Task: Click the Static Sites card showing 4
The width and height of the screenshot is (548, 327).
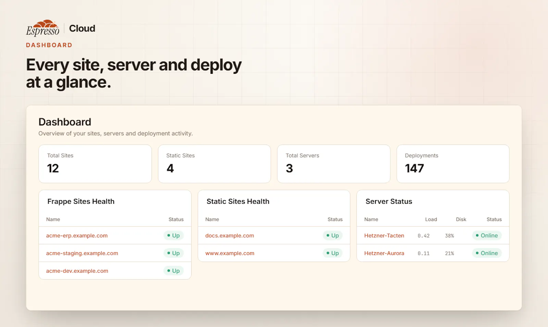Action: [x=214, y=164]
